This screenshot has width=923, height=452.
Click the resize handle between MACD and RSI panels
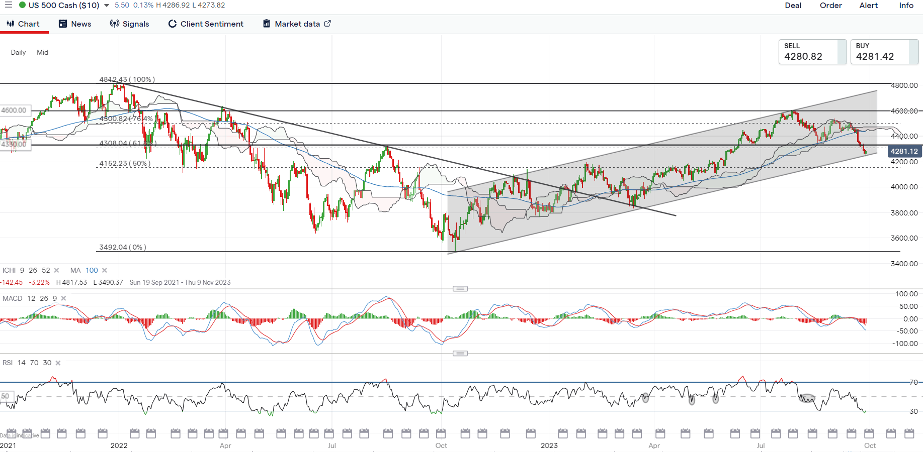460,354
